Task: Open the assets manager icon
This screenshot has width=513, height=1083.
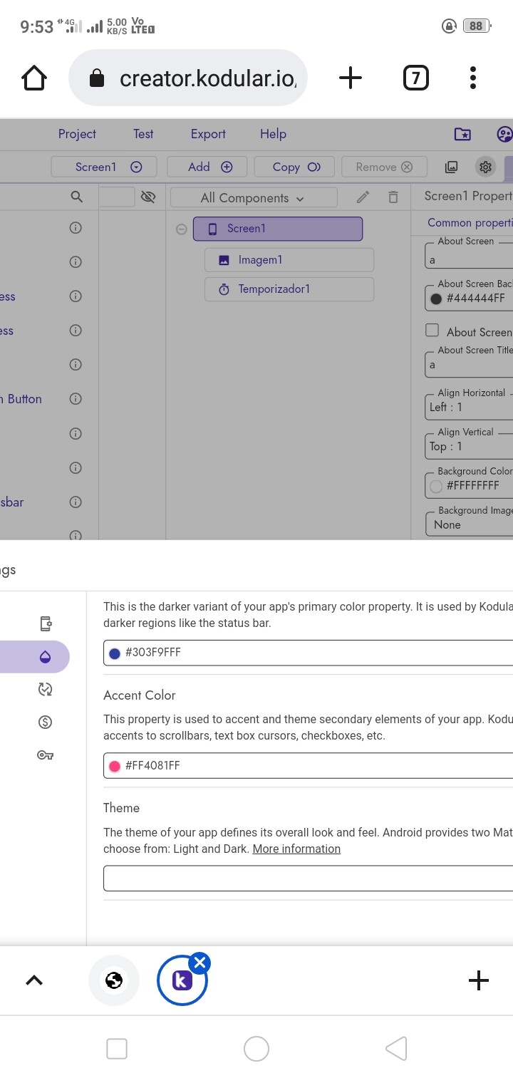Action: [451, 167]
